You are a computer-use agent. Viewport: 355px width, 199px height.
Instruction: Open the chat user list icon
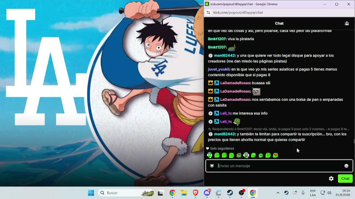347,23
